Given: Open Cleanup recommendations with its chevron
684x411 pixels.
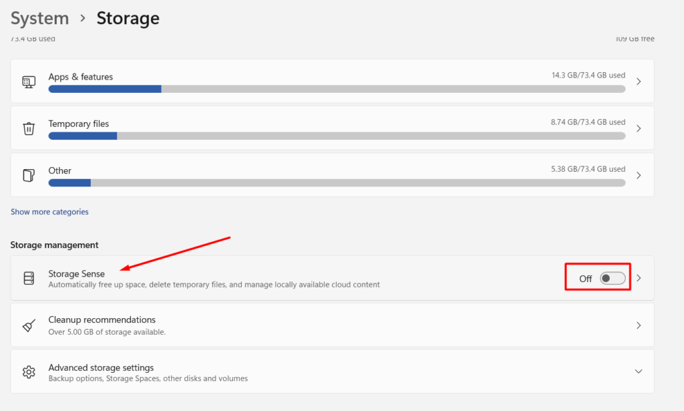Looking at the screenshot, I should 638,325.
